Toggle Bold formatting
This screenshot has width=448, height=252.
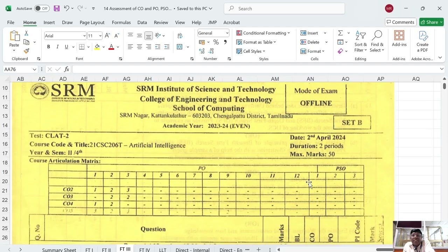click(x=48, y=47)
